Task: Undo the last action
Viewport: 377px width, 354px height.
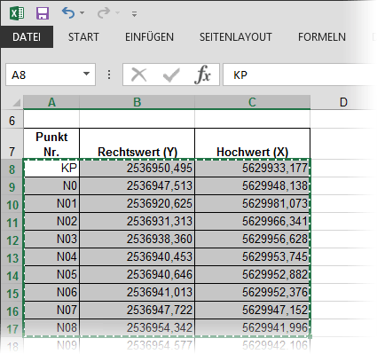Action: [68, 12]
